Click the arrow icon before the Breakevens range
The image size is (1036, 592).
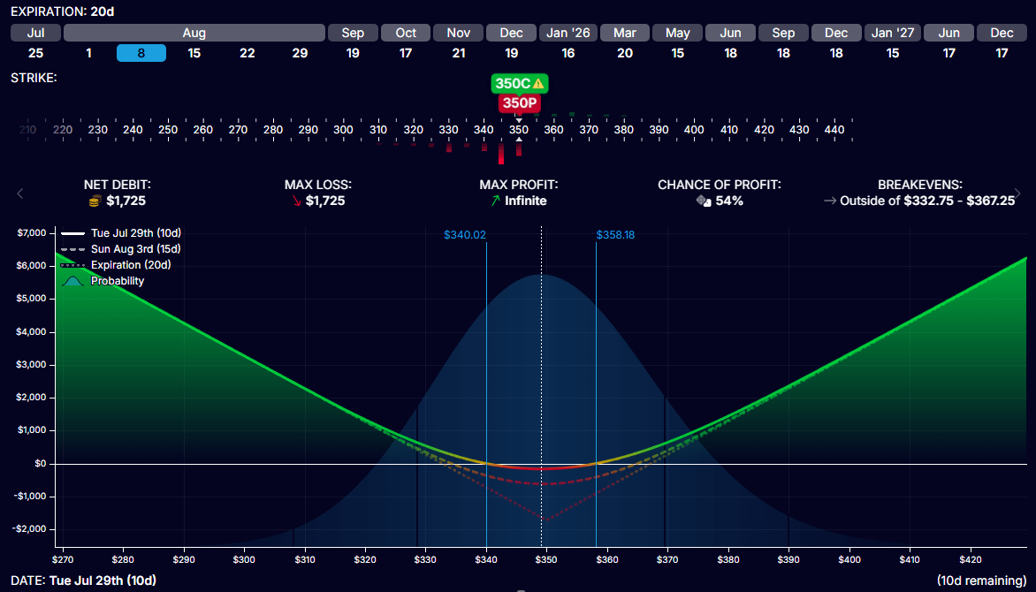(x=830, y=201)
